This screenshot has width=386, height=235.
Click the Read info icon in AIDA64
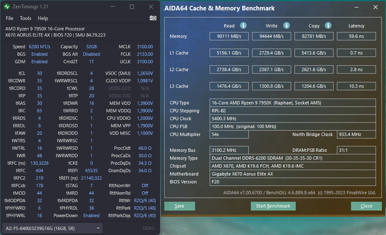tap(243, 25)
